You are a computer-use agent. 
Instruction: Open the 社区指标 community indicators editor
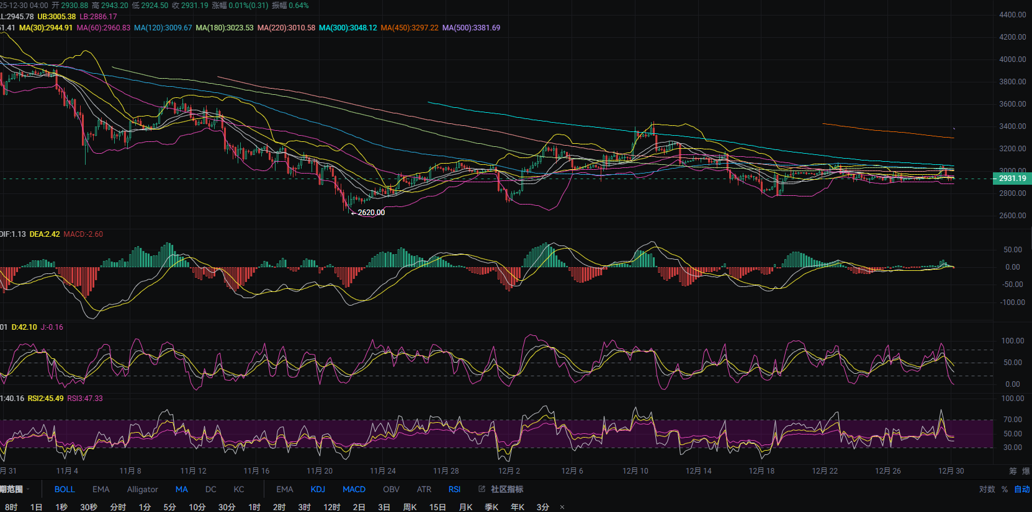click(501, 489)
